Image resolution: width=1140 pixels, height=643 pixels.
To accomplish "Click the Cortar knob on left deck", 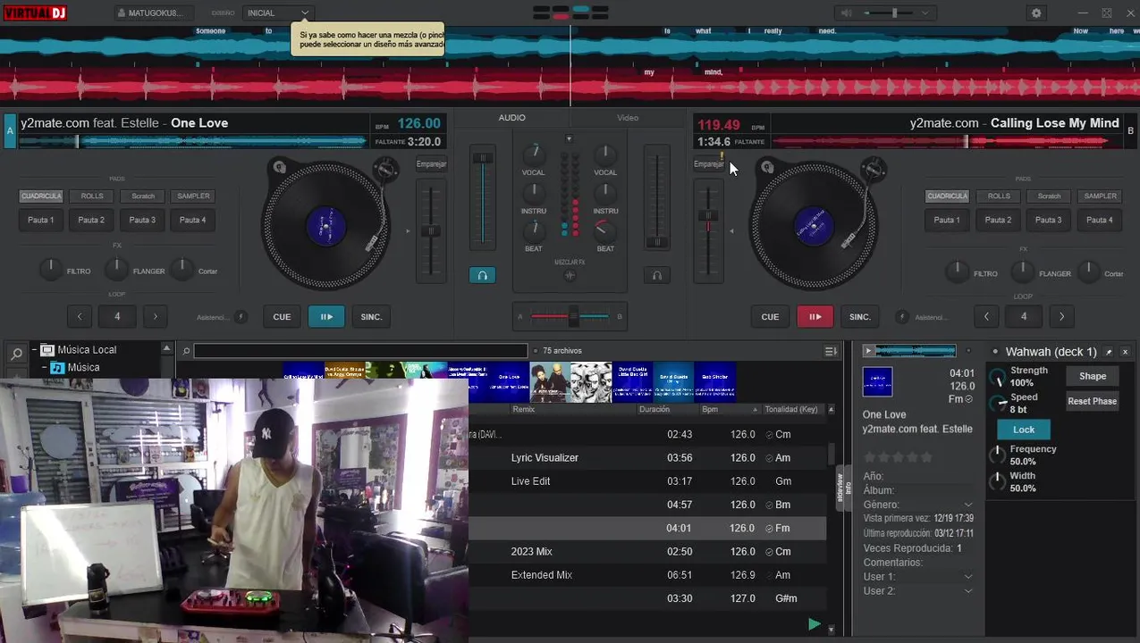I will click(x=182, y=268).
